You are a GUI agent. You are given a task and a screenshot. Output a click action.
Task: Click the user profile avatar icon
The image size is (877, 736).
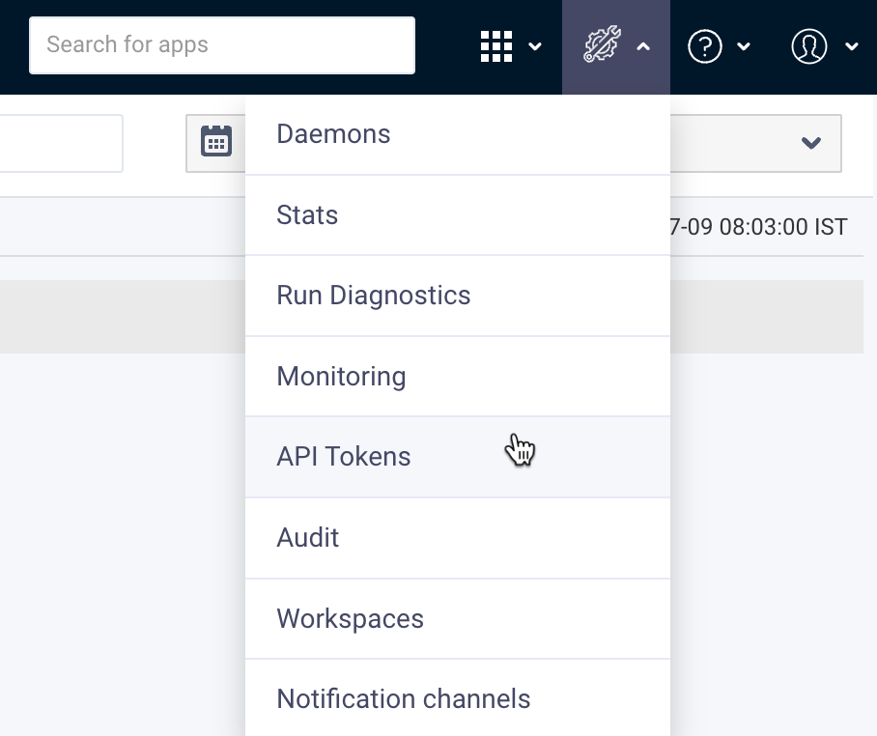809,45
